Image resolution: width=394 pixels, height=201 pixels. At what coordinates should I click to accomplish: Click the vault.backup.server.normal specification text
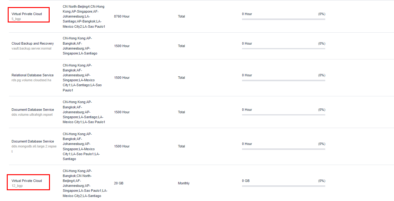(31, 49)
